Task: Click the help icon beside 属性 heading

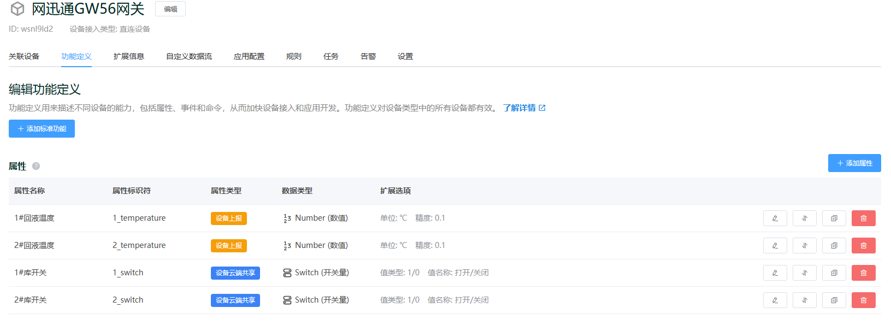Action: (x=36, y=166)
